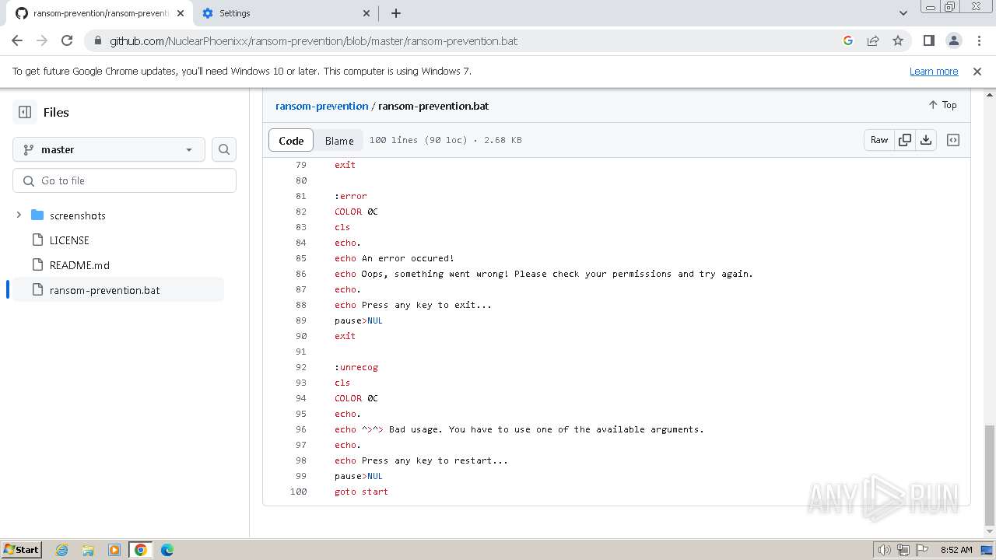Click 'Bad usage' echo code line
Screen dimensions: 996x560
point(519,429)
